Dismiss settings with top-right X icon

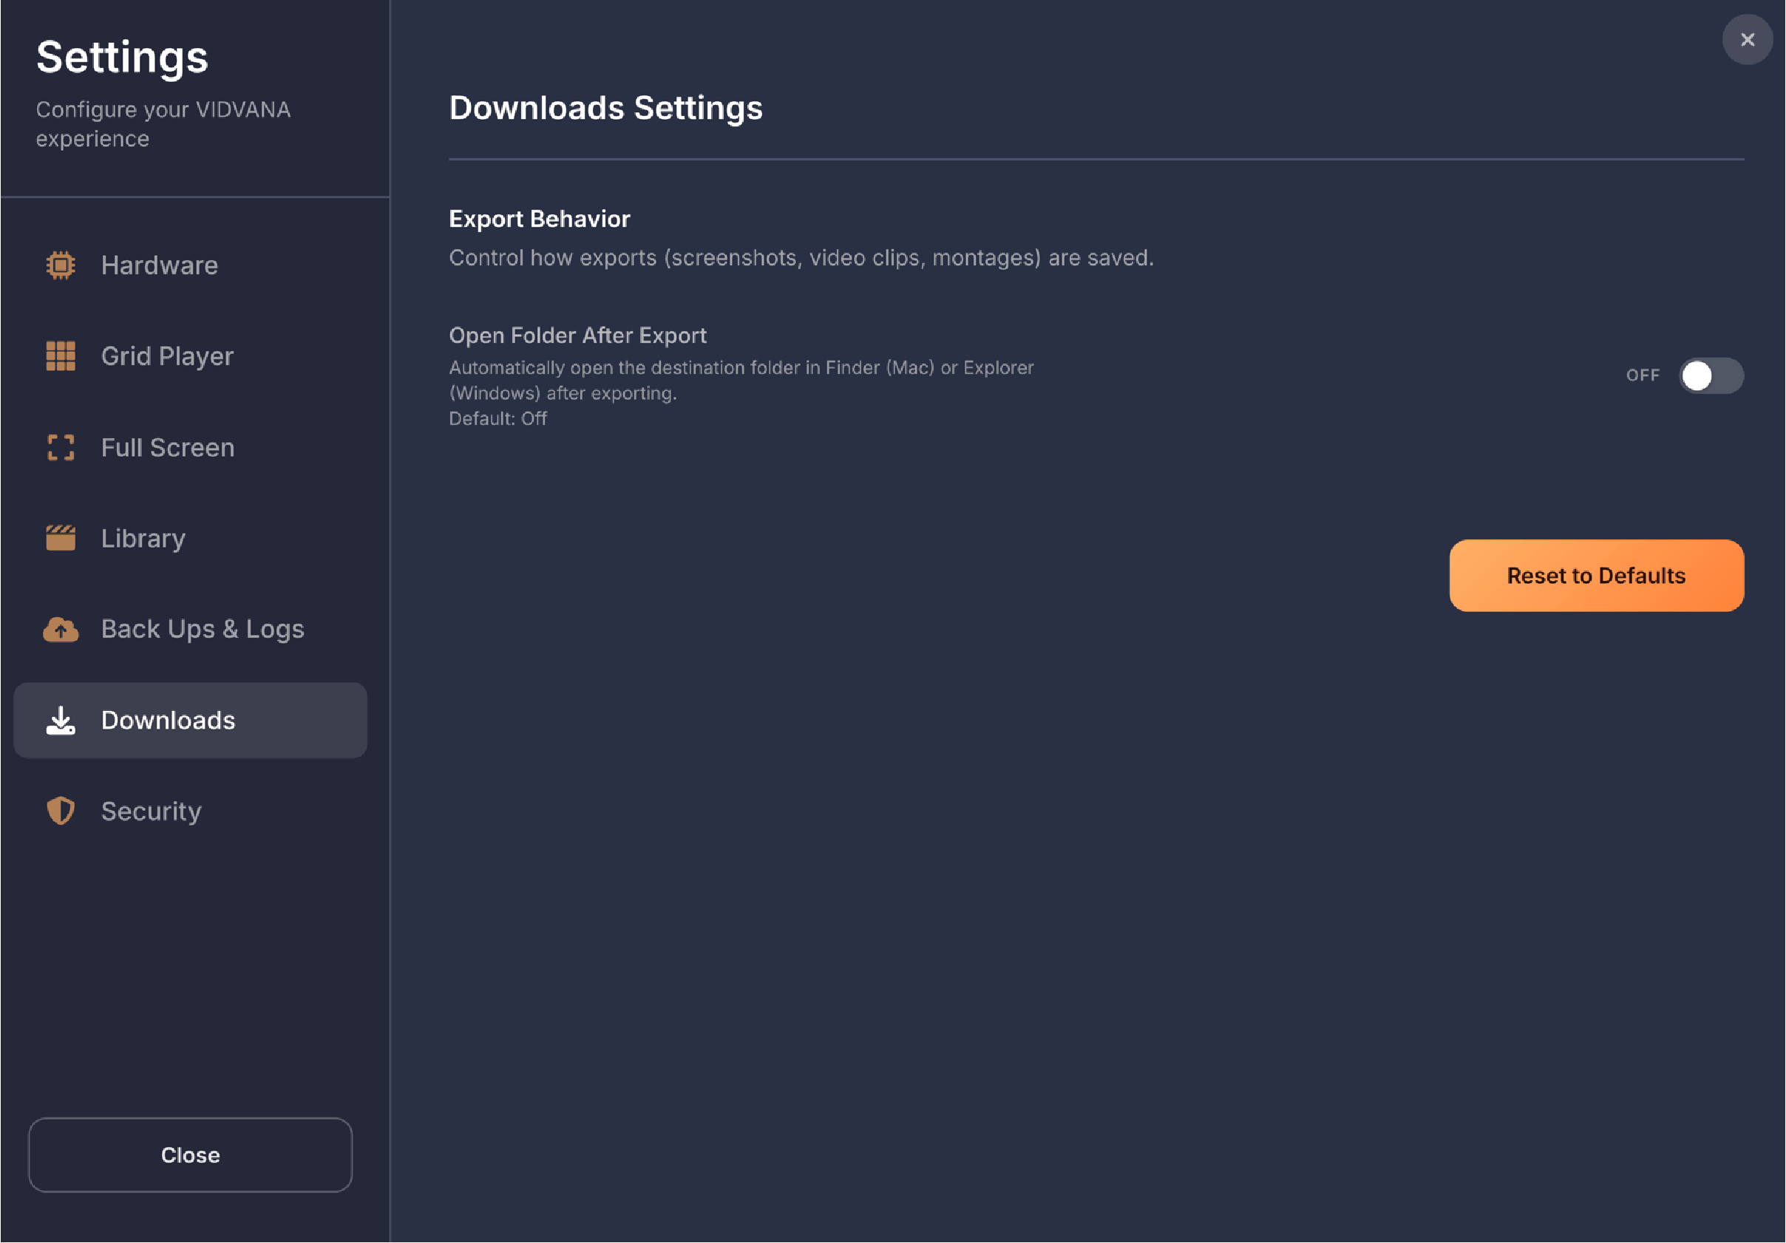coord(1747,40)
